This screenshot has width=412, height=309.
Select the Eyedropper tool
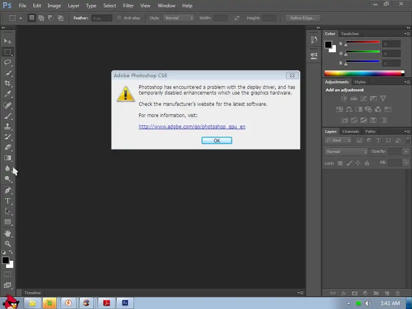pyautogui.click(x=8, y=94)
